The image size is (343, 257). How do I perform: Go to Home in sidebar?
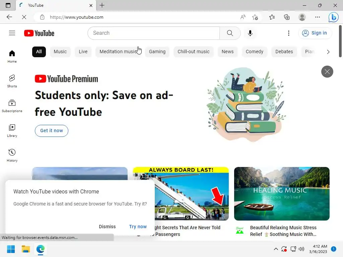coord(12,56)
